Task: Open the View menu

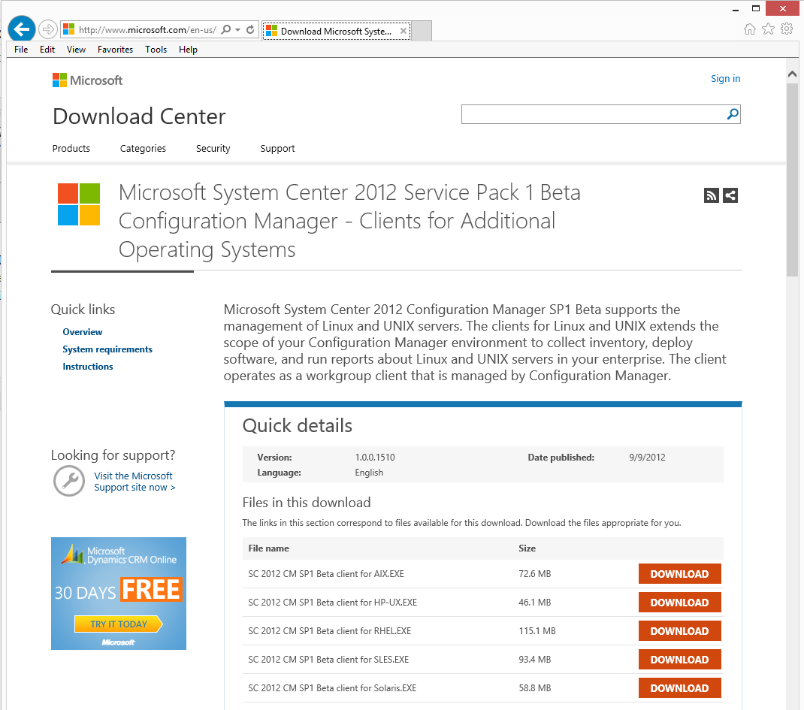Action: click(76, 50)
